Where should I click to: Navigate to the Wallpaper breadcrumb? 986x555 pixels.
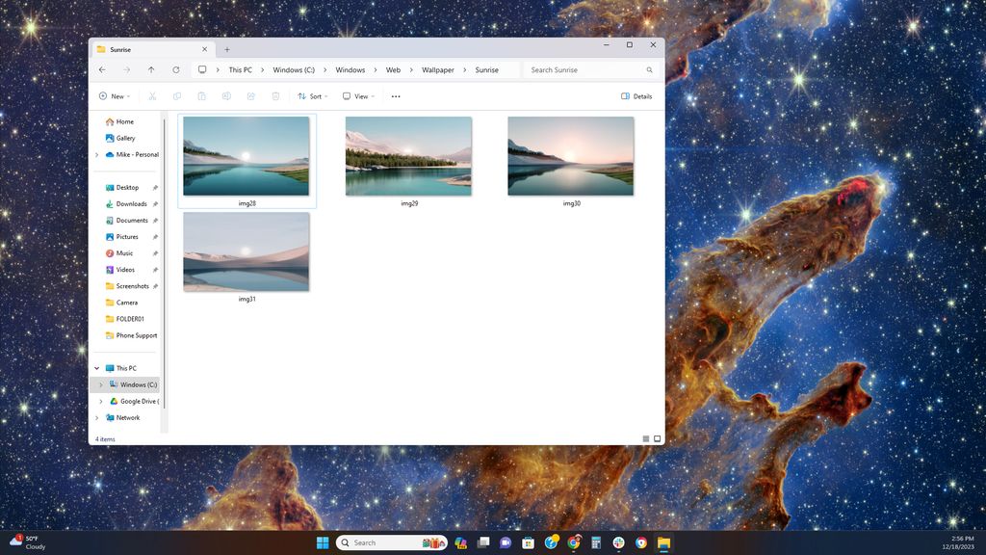pyautogui.click(x=438, y=69)
